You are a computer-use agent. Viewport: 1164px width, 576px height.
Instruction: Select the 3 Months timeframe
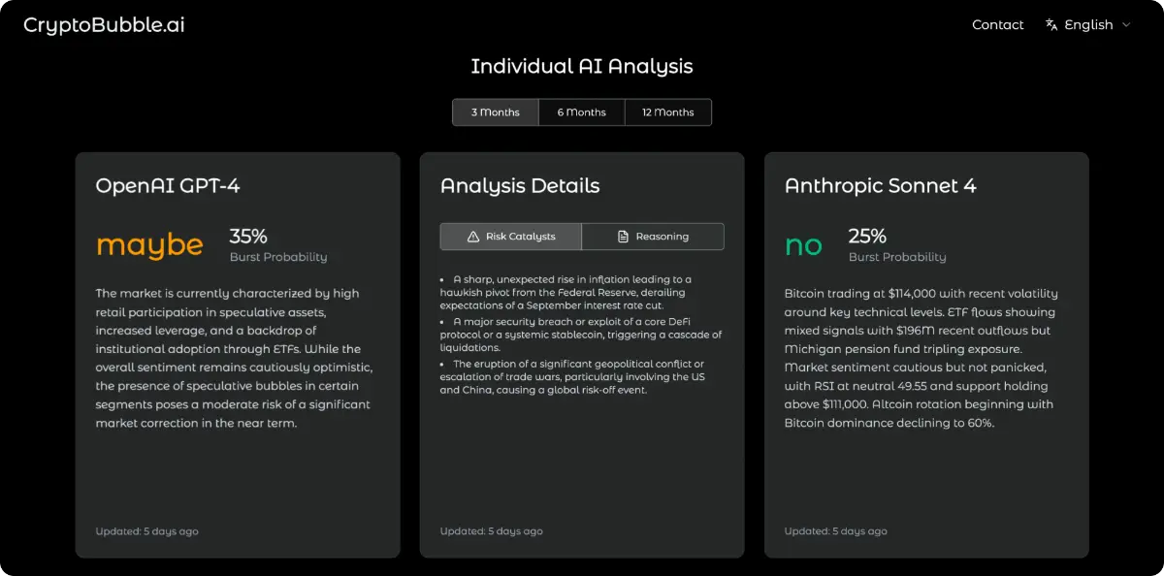(x=495, y=112)
